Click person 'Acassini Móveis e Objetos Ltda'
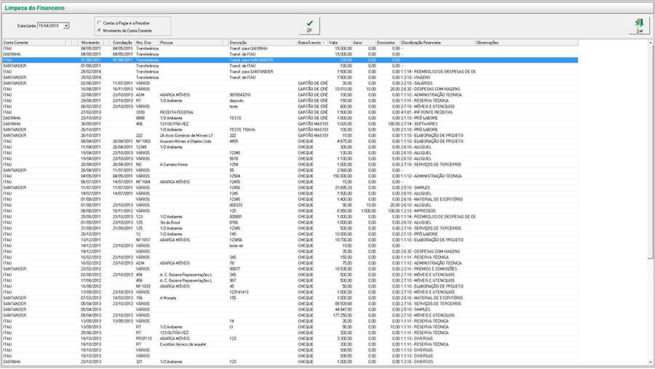The image size is (655, 369). [186, 142]
